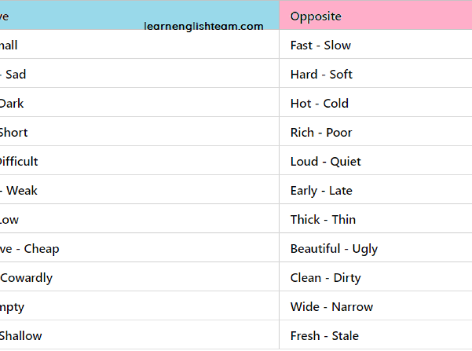Click the pink "Opposite" column header

(x=316, y=16)
